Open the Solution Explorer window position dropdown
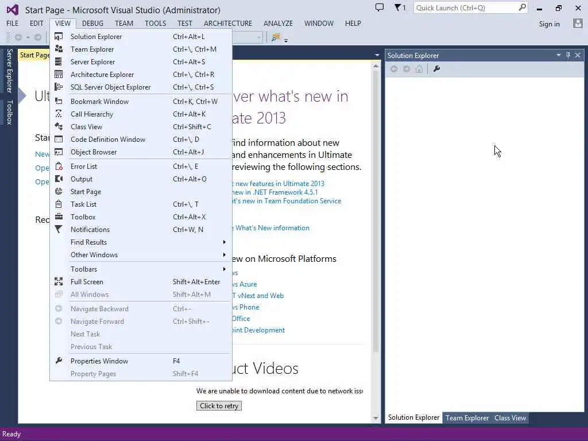 tap(558, 55)
